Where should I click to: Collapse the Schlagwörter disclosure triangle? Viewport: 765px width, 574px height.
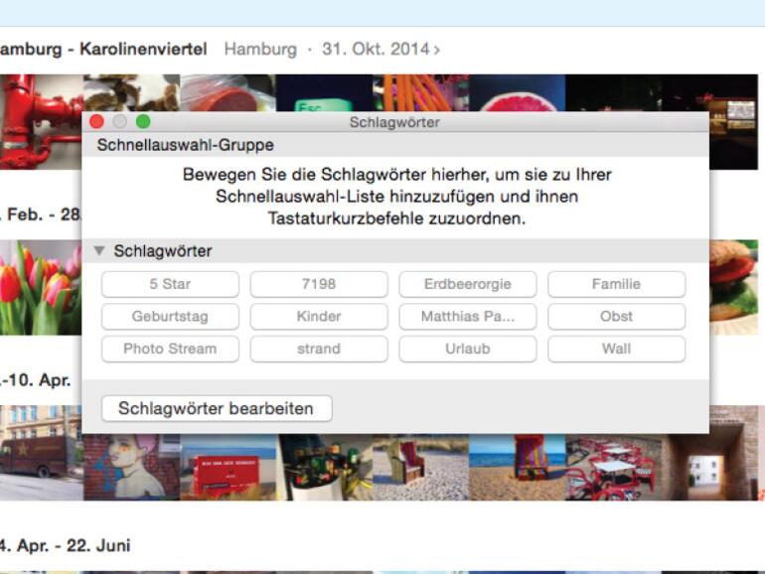(99, 250)
